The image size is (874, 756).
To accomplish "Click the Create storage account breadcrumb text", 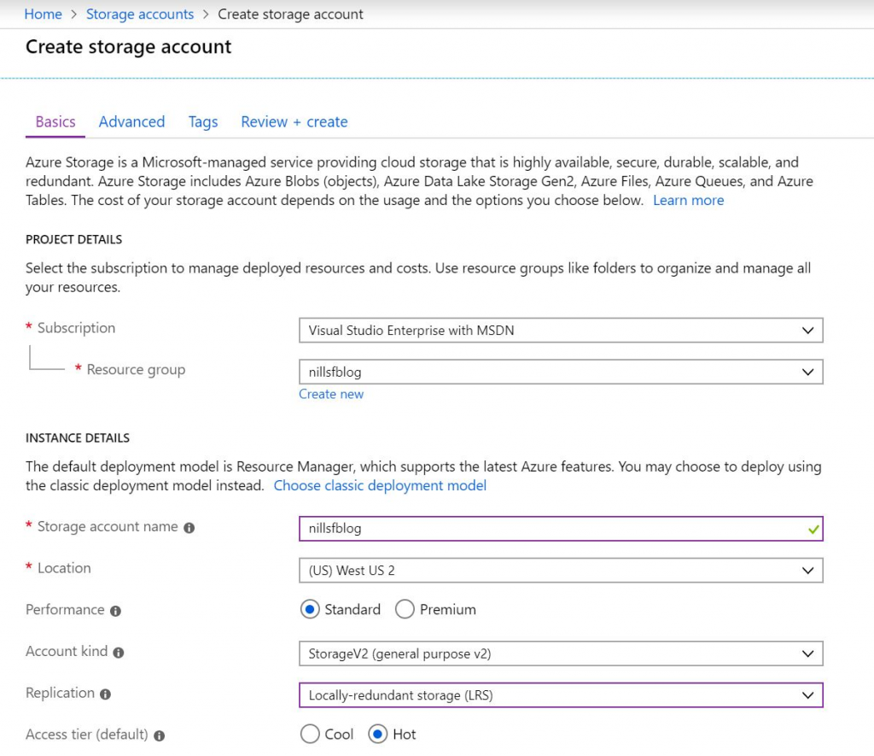I will coord(290,14).
